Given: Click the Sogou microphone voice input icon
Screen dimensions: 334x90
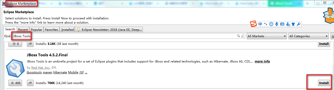Looking at the screenshot, I should click(x=277, y=24).
